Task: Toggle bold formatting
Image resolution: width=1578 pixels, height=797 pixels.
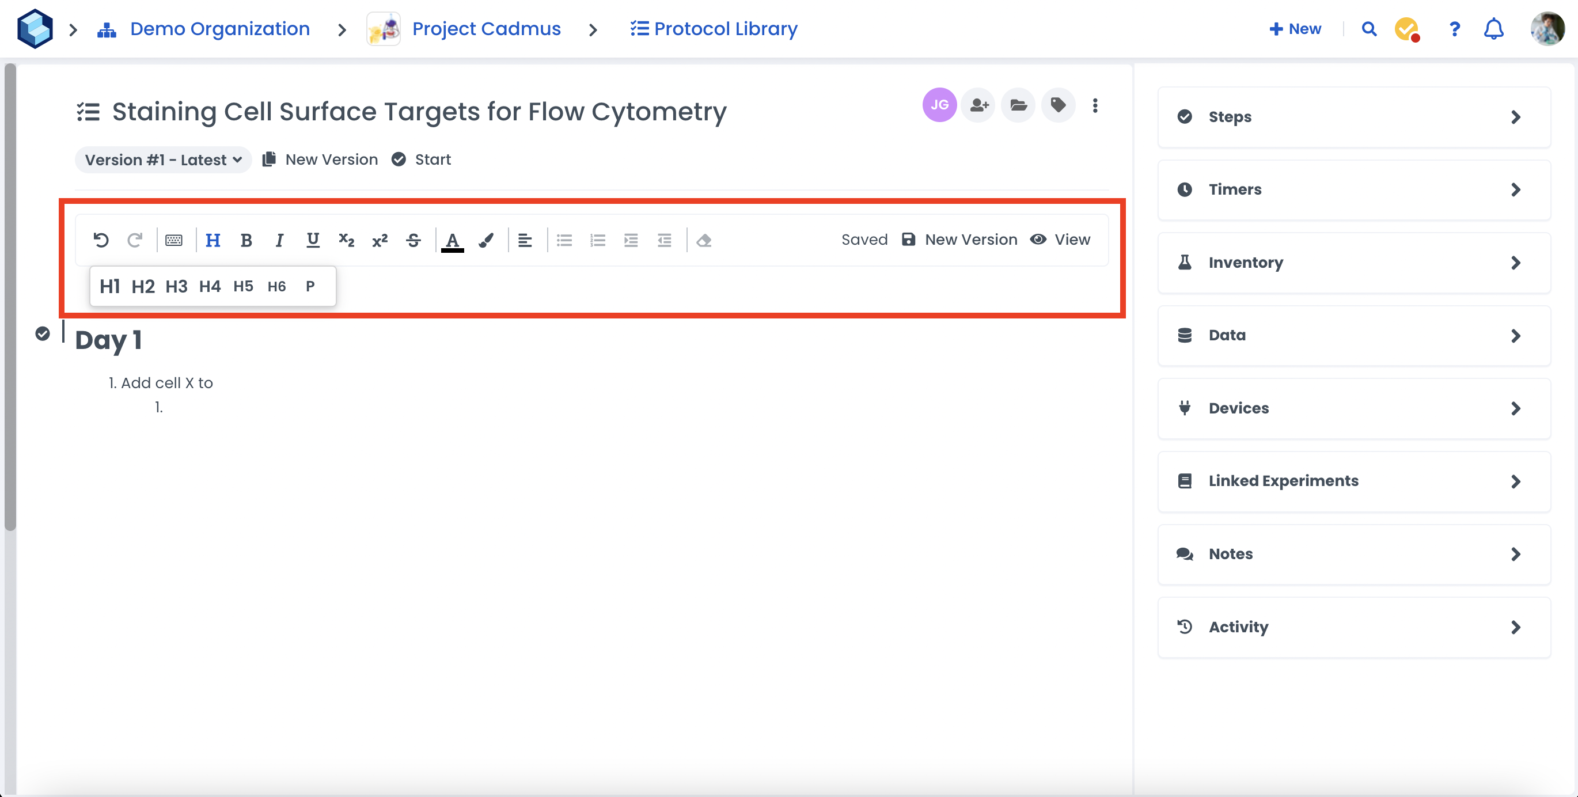Action: click(x=246, y=240)
